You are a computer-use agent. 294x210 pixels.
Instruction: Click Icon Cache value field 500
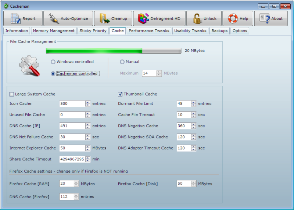(72, 104)
